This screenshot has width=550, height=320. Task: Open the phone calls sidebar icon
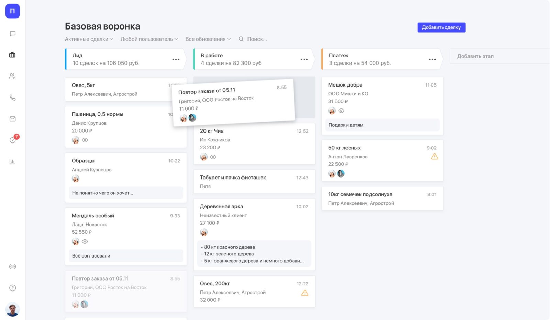pyautogui.click(x=13, y=98)
